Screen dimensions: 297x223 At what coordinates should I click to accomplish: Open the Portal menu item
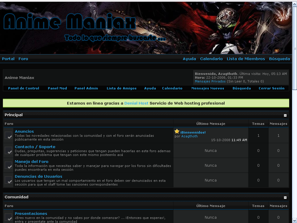(8, 59)
